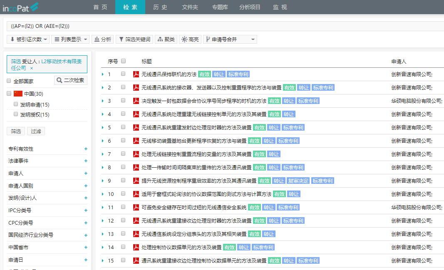
Task: Click the incoPat logo
Action: (x=20, y=7)
